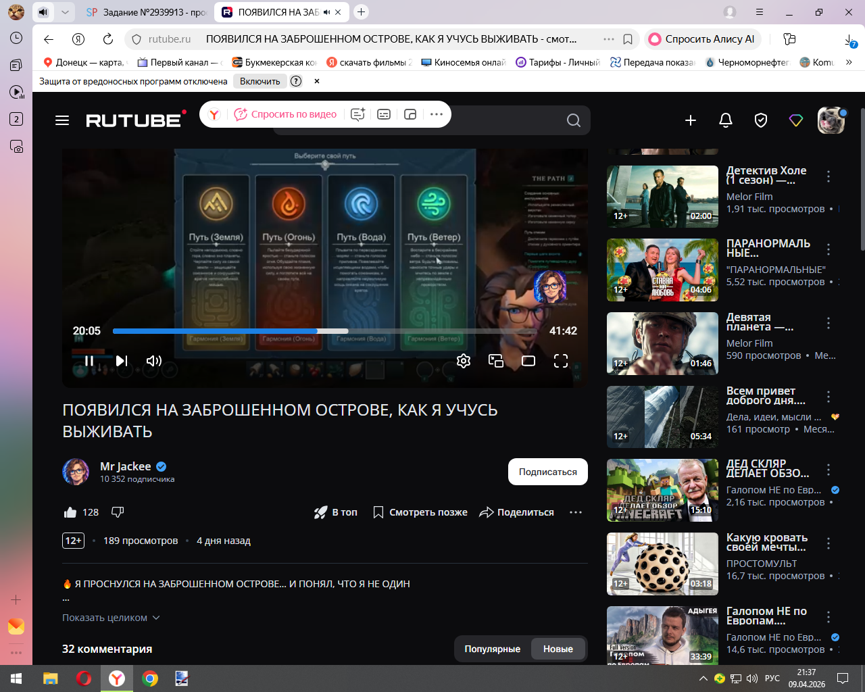Open the three-dot menu beside Поделиться
Viewport: 865px width, 692px height.
pyautogui.click(x=576, y=512)
